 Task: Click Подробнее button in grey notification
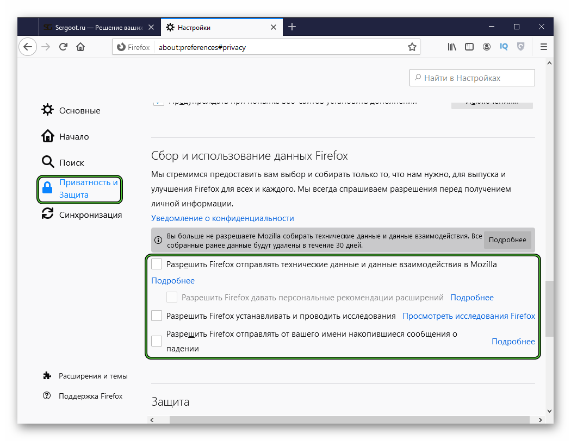pos(507,240)
